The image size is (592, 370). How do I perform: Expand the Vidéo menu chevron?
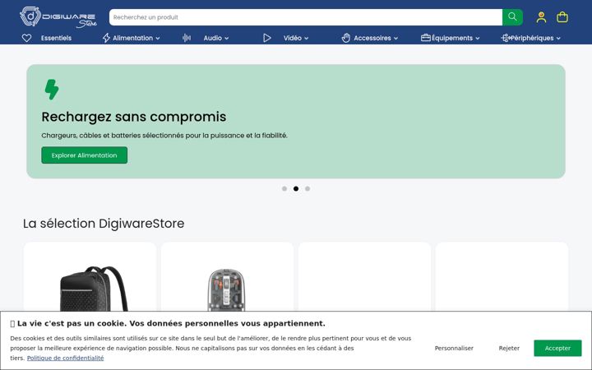pos(306,38)
